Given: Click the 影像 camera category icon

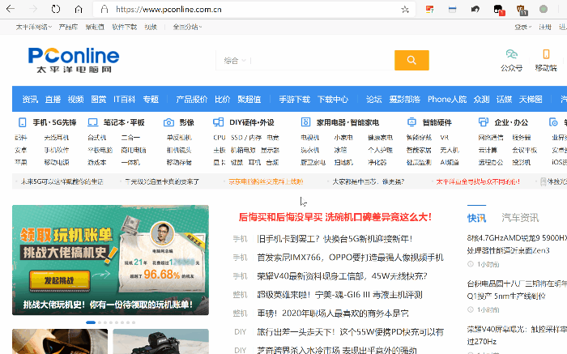Looking at the screenshot, I should click(168, 122).
